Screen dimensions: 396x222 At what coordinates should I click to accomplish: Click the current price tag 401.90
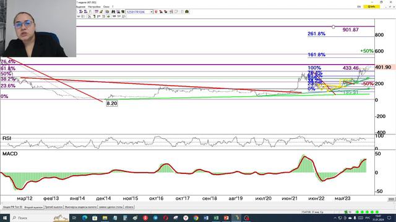[383, 67]
